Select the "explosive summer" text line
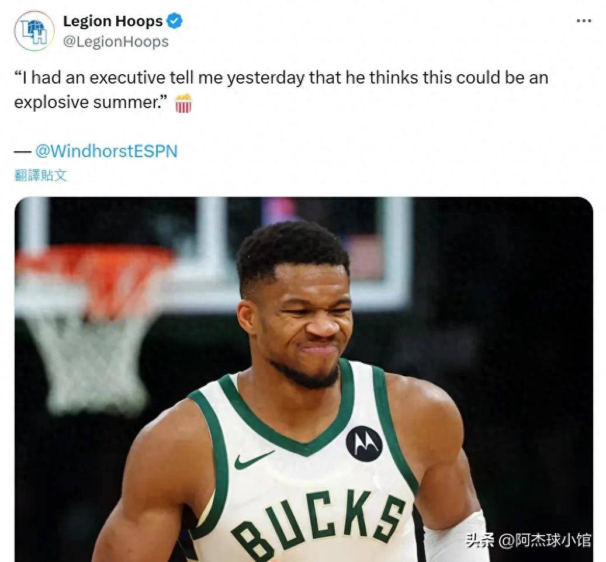Screen dimensions: 606x562 [x=91, y=103]
